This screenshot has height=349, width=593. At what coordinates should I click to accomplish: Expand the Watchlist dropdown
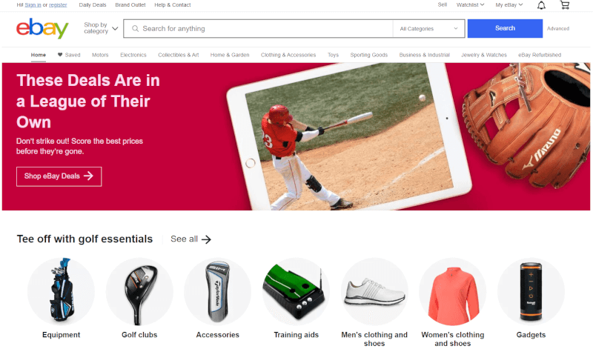[470, 5]
